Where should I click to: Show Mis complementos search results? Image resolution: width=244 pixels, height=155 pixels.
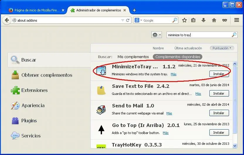tap(133, 57)
